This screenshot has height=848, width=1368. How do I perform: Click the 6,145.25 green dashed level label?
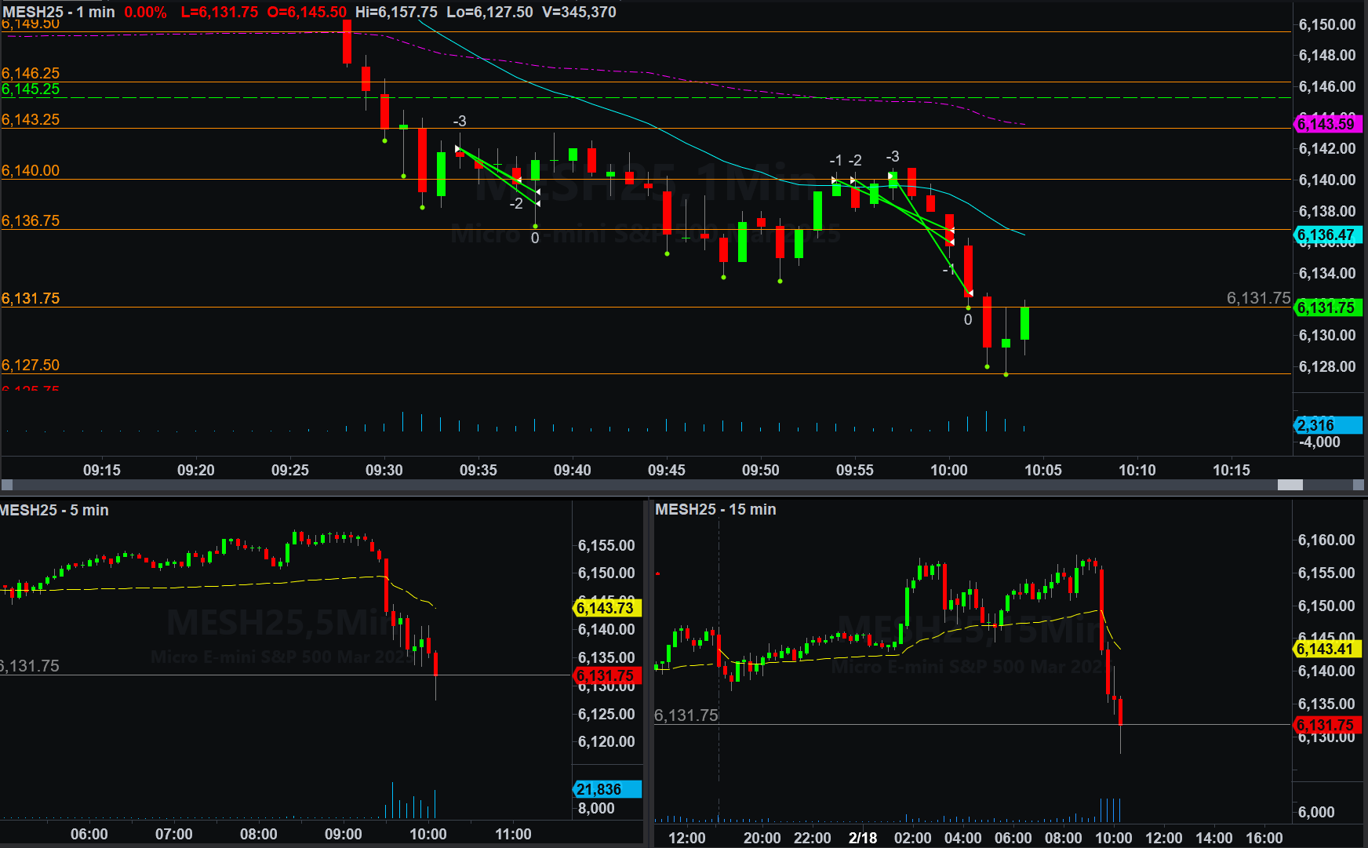tap(31, 89)
